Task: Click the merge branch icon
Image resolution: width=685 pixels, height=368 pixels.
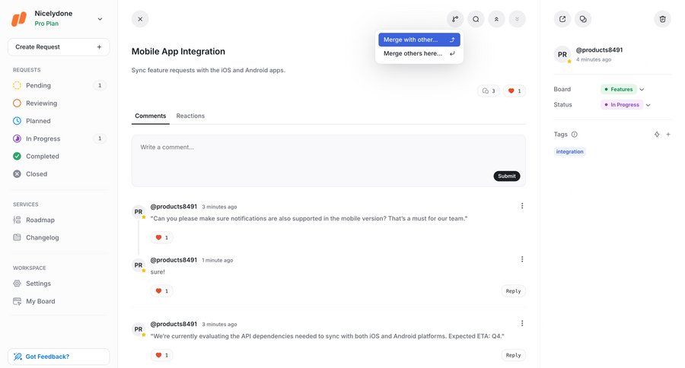Action: 455,19
